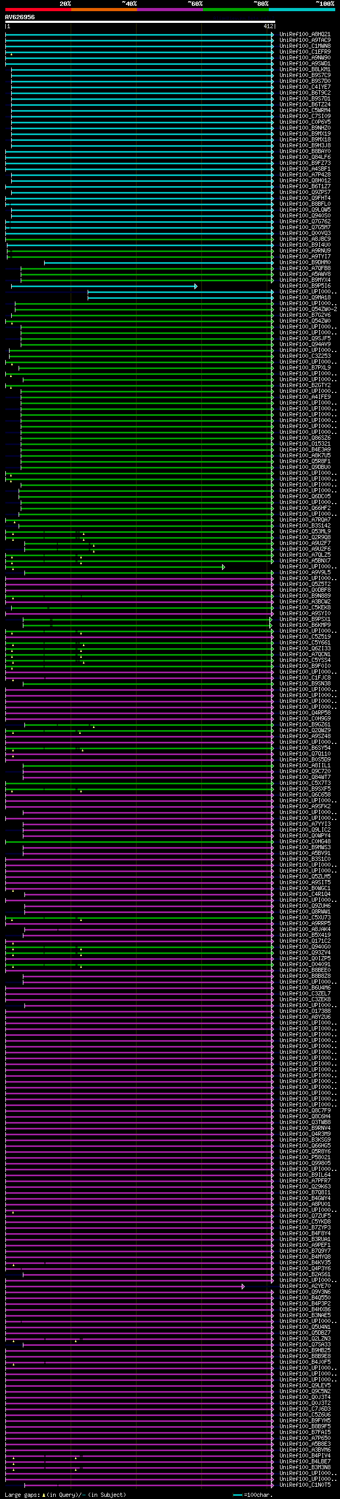Click the UniRef100_Q00VQ3 label

pos(305,233)
